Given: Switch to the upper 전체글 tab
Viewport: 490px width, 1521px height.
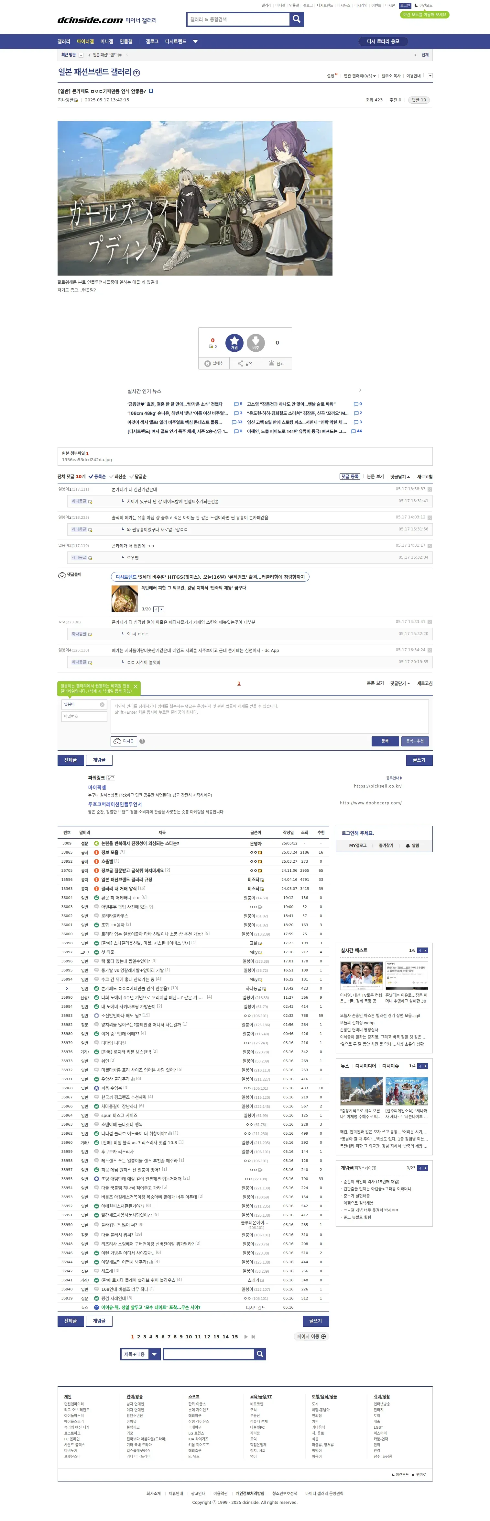Looking at the screenshot, I should click(x=70, y=760).
